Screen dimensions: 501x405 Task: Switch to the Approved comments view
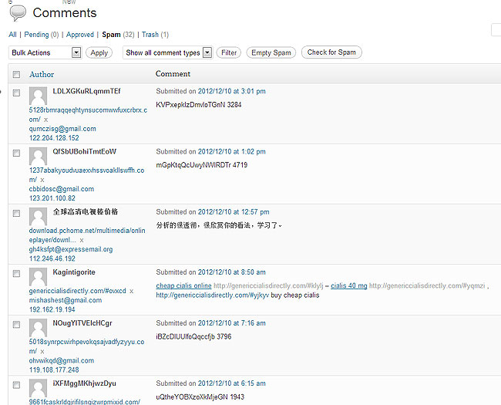click(80, 35)
